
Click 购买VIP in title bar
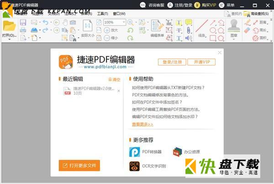click(205, 5)
